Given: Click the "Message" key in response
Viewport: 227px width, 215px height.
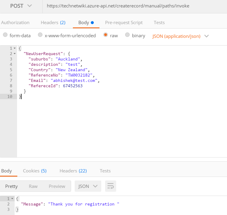Looking at the screenshot, I should (32, 204).
